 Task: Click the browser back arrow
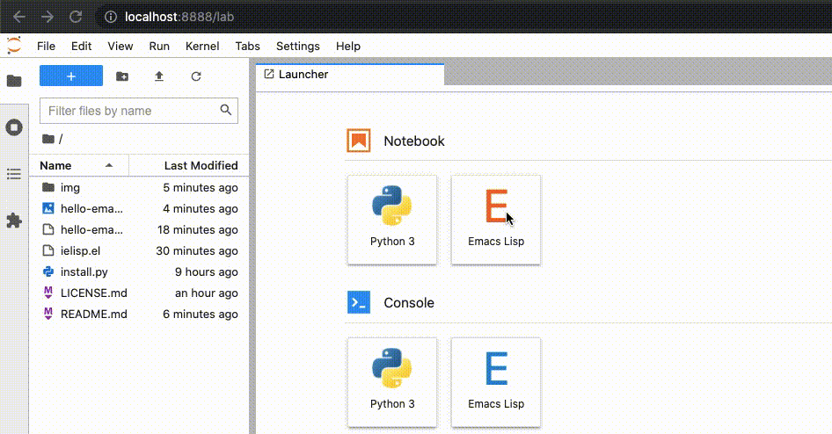click(x=19, y=17)
